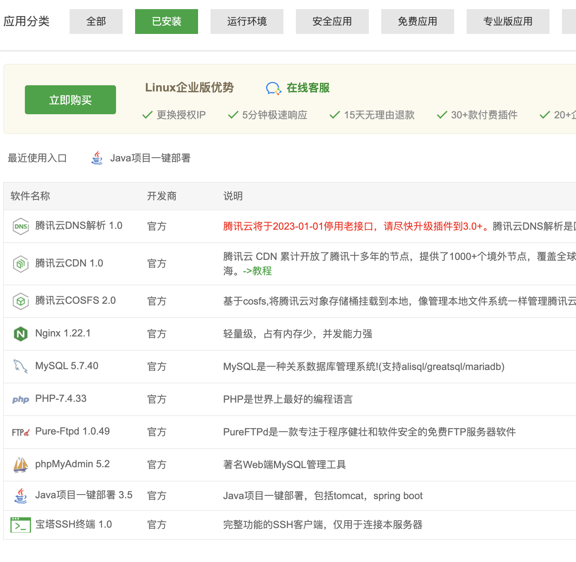Select the 已安装 category tab
The width and height of the screenshot is (576, 562).
[167, 22]
